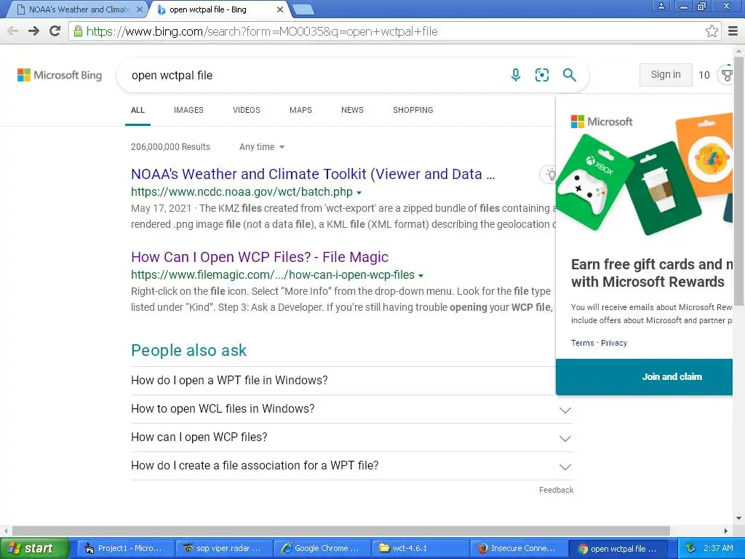Click the browser back arrow
Image resolution: width=745 pixels, height=559 pixels.
point(13,31)
